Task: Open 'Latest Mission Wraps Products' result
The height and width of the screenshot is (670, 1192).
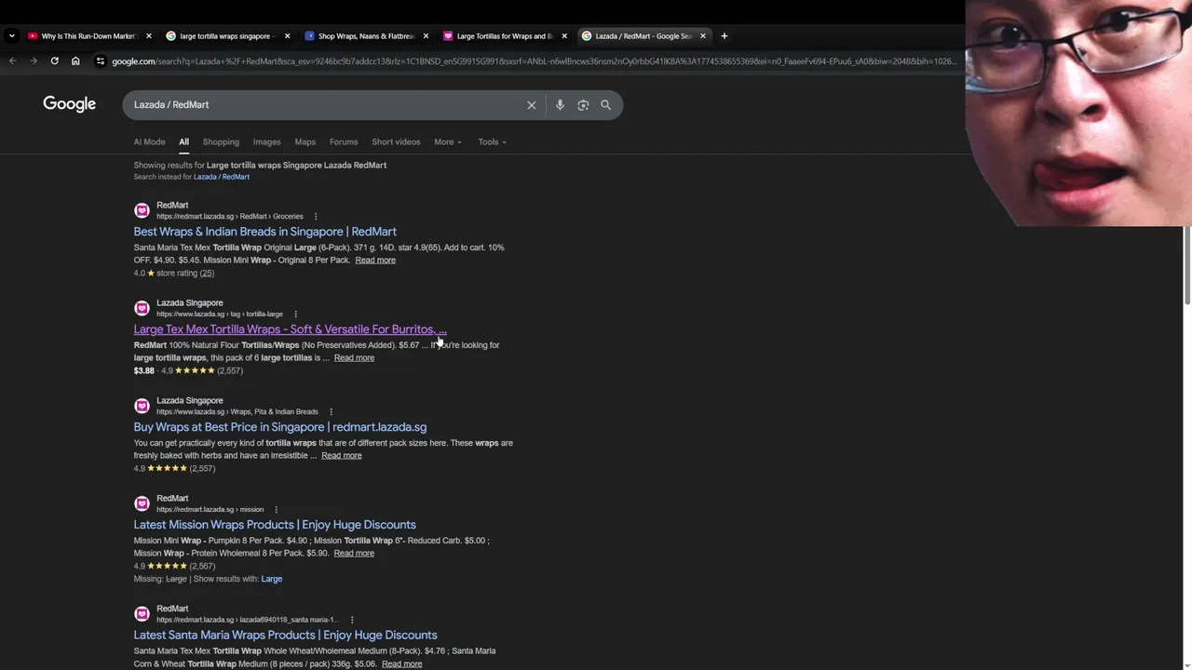Action: point(275,525)
